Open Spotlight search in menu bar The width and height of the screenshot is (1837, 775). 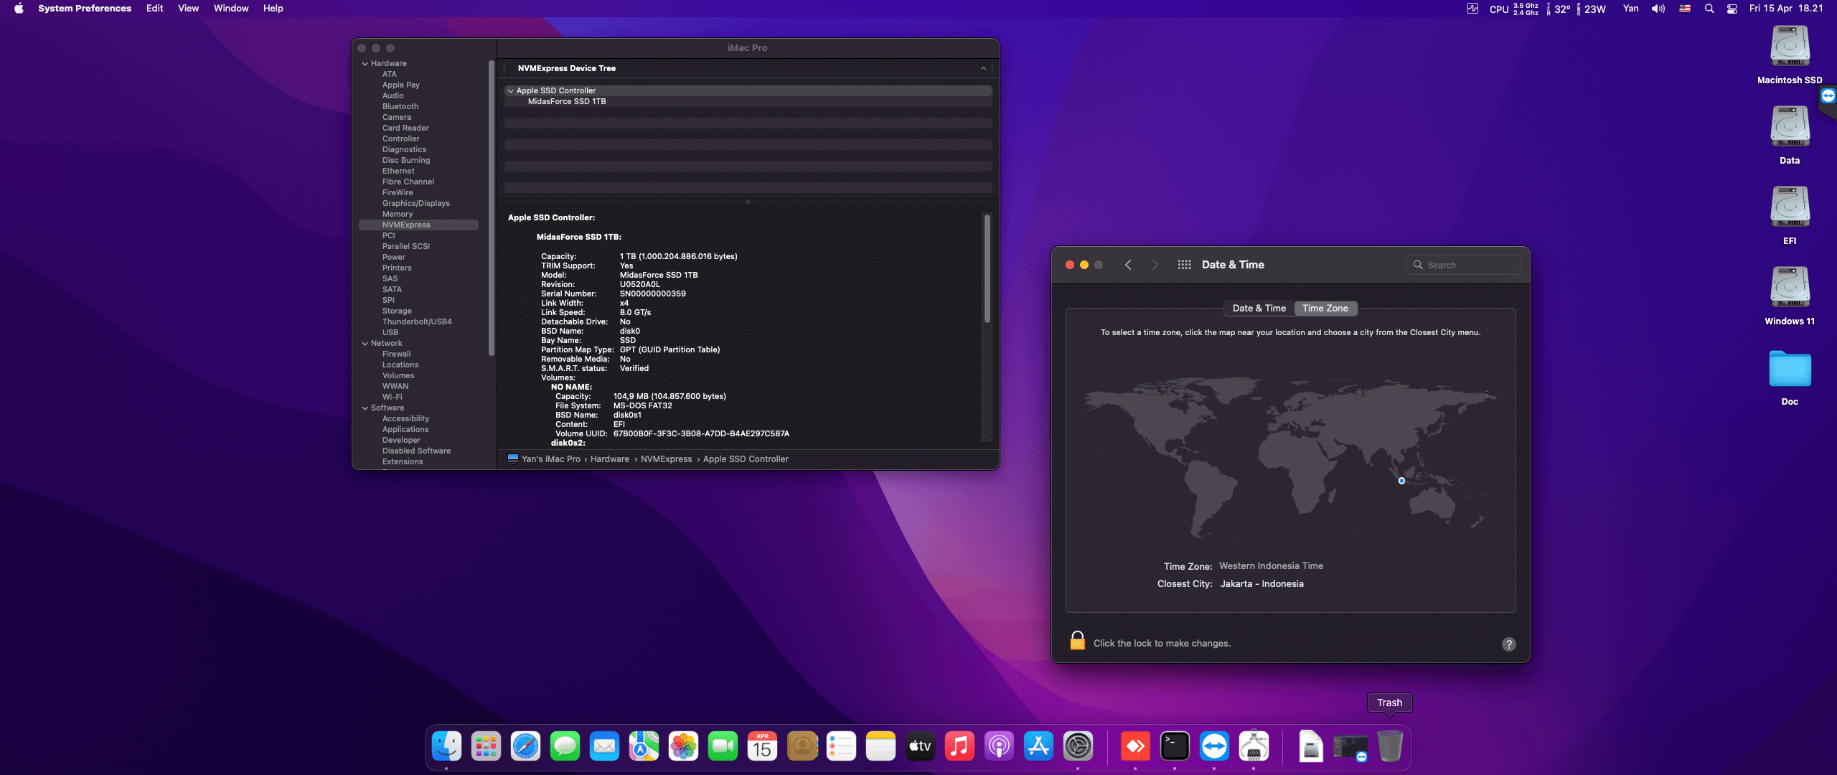click(1709, 9)
